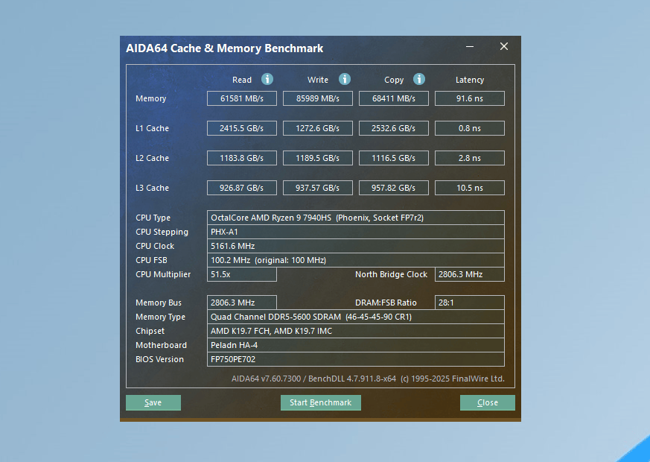
Task: Click the Read column header
Action: point(242,80)
